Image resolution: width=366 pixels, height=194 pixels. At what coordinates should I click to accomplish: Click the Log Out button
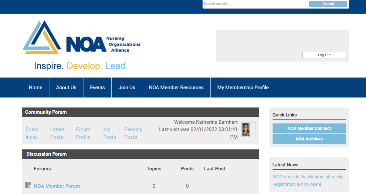324,55
